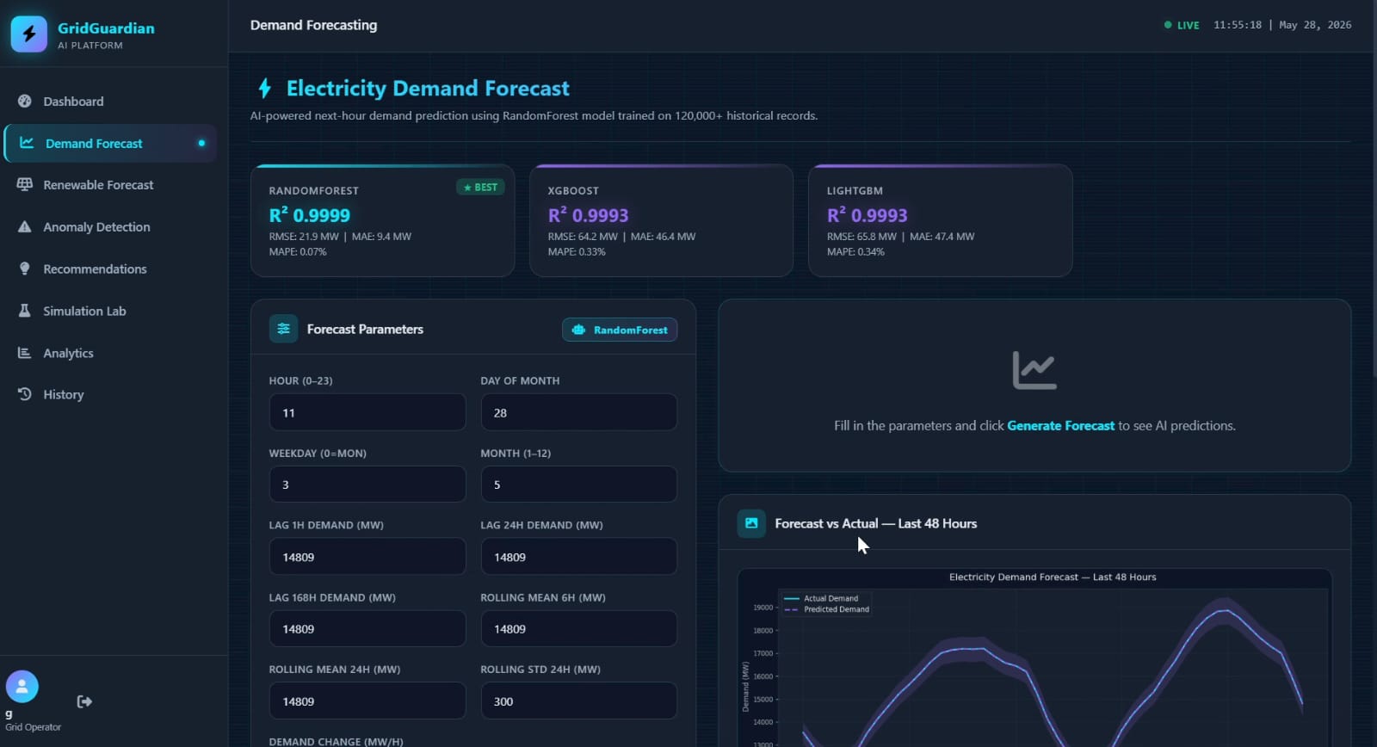
Task: Click the logout arrow icon
Action: 84,701
